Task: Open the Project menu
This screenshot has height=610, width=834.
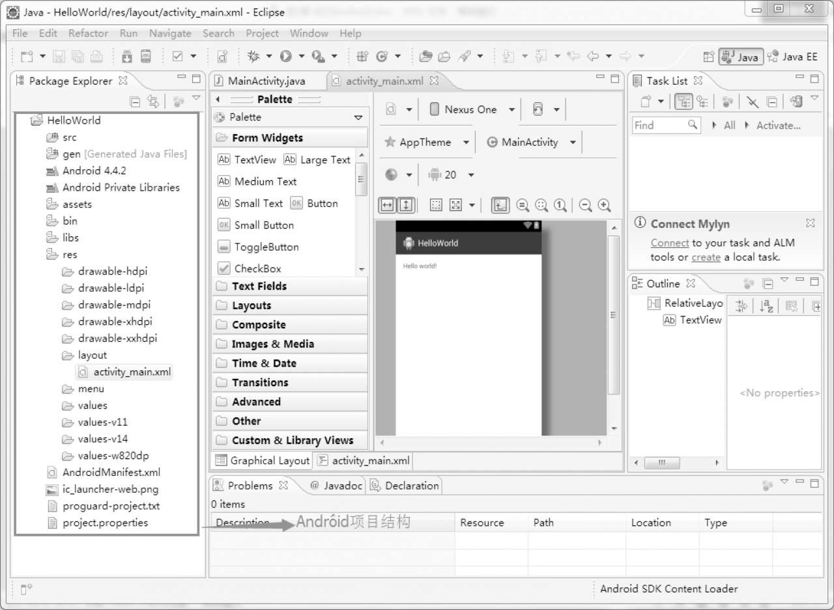Action: tap(262, 33)
